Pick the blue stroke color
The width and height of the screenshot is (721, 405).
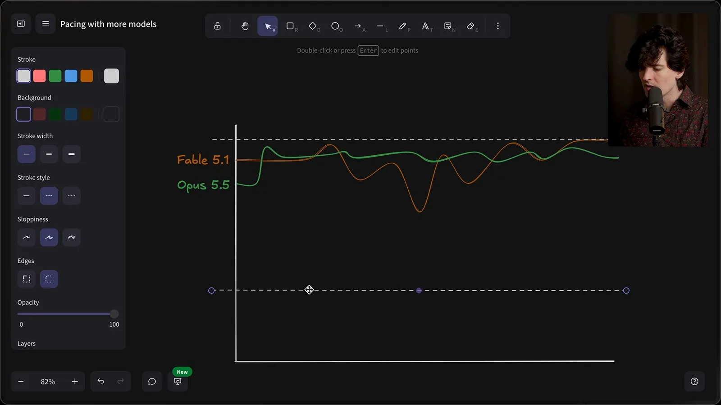coord(71,76)
